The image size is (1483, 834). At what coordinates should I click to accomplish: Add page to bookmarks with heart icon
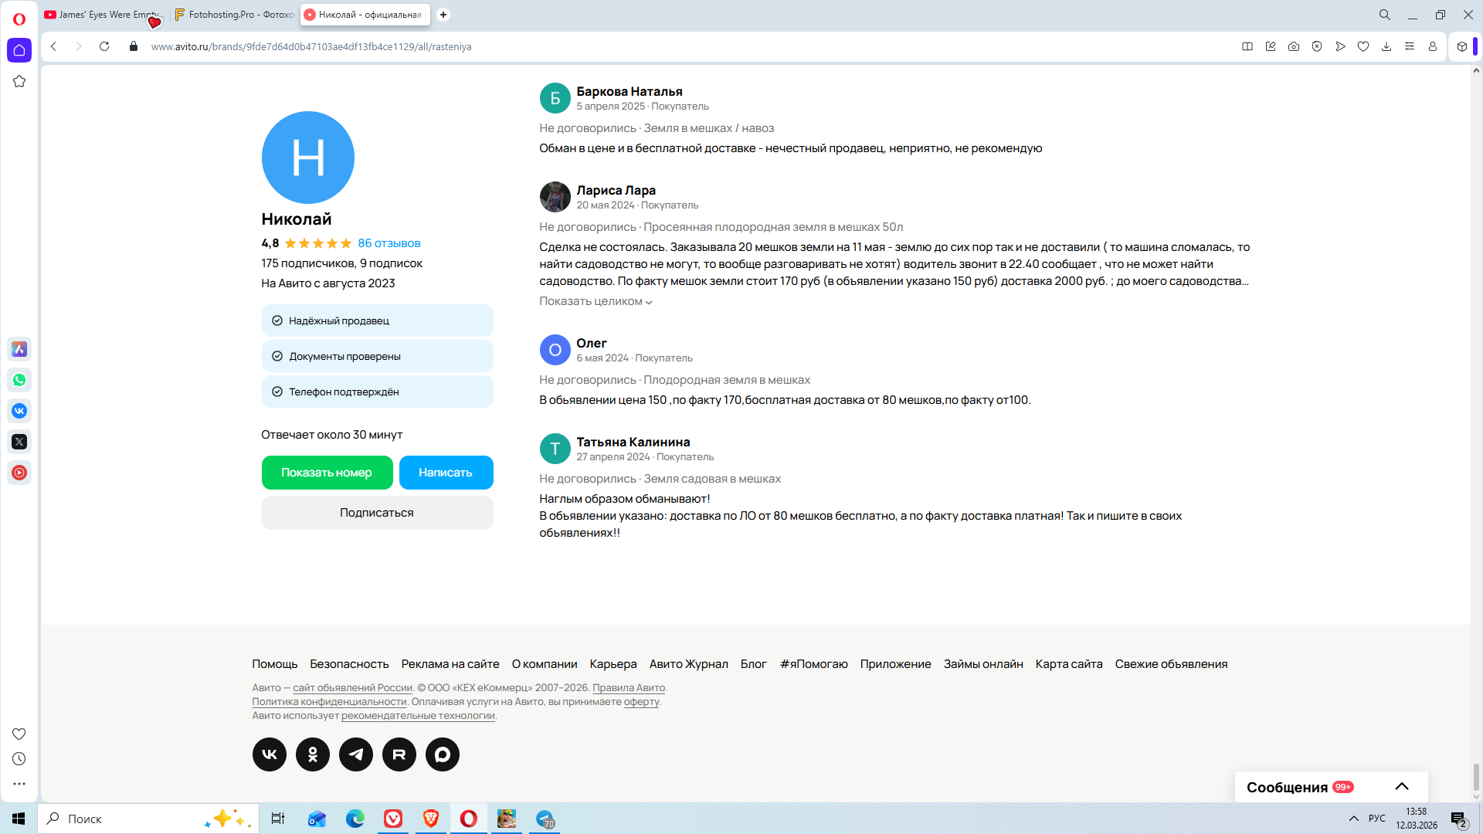tap(1363, 46)
